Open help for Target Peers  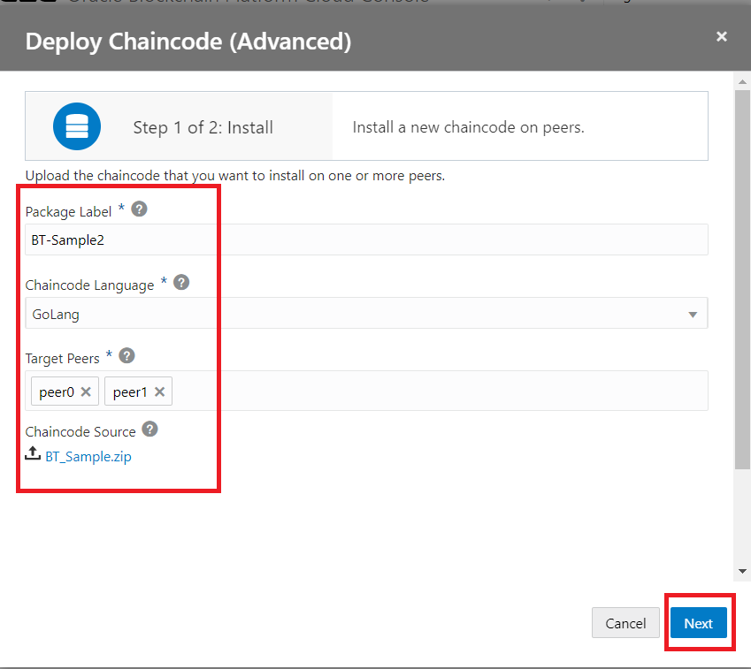(x=126, y=355)
